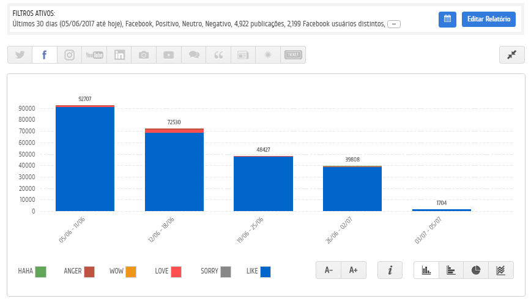Decrease font size with A- button

329,270
